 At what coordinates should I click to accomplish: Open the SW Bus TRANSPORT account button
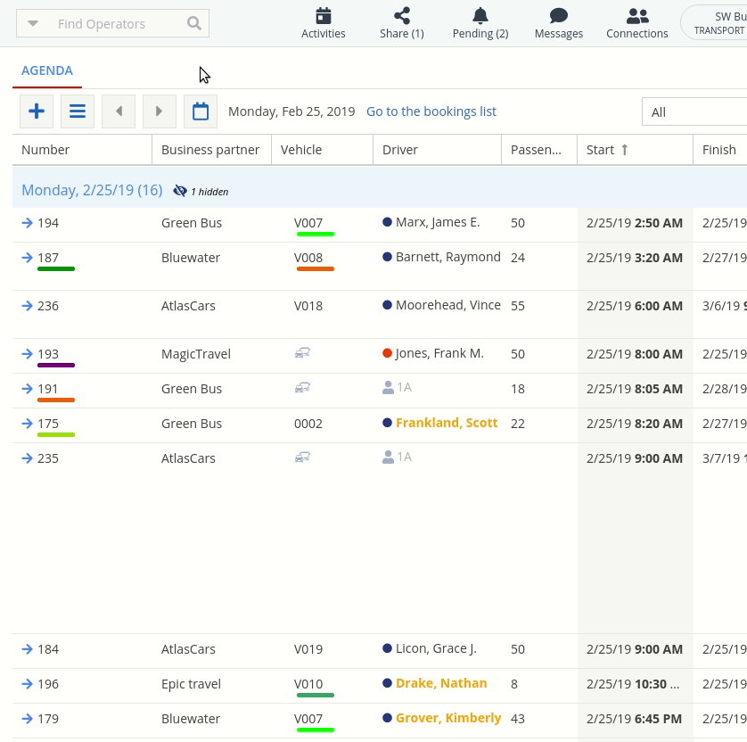714,23
